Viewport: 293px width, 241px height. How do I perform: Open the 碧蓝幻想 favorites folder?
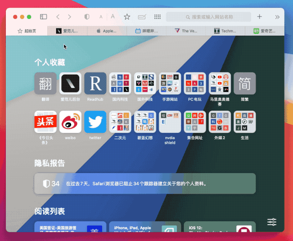pos(145,122)
